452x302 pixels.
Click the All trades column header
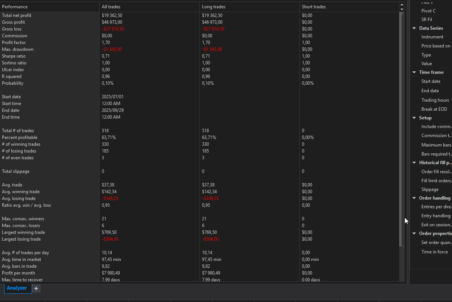point(111,7)
